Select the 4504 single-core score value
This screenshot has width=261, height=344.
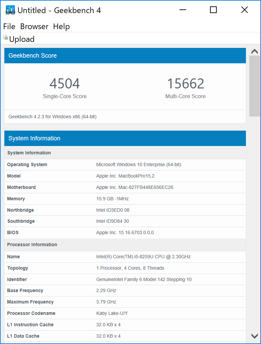pos(65,84)
